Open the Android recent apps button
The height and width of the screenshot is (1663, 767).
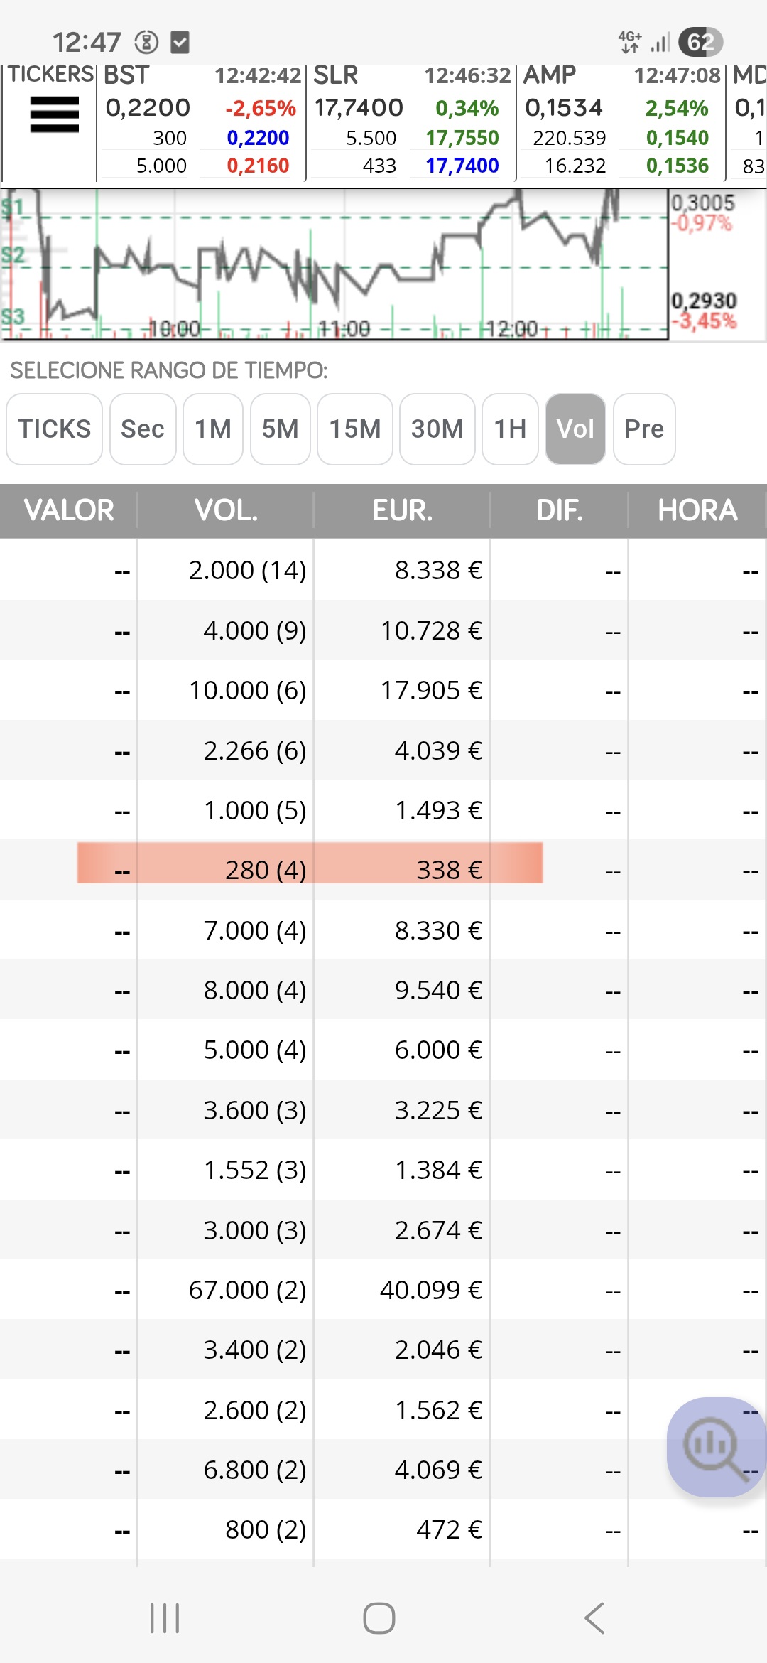165,1618
